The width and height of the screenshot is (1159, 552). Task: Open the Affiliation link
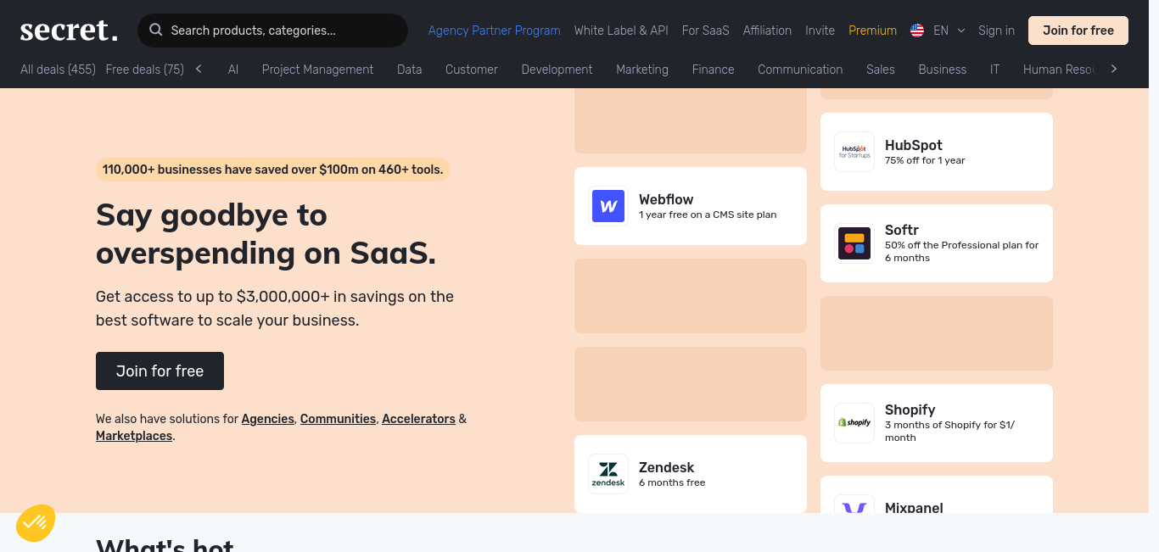click(767, 31)
